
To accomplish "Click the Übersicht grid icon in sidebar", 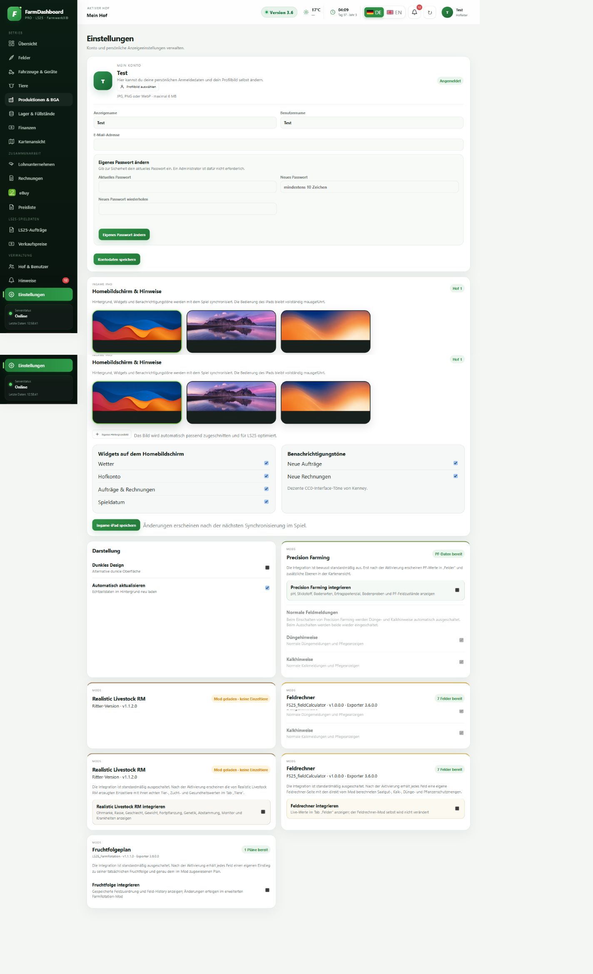I will pos(12,44).
